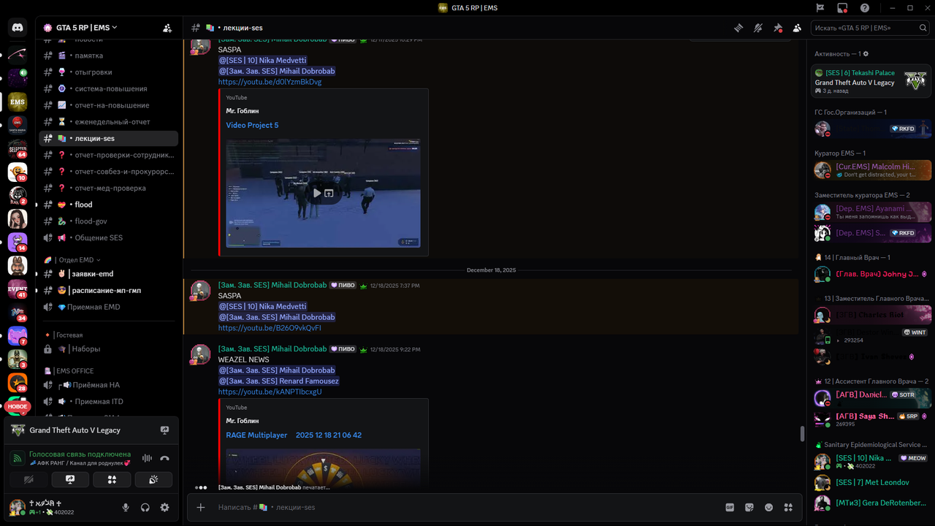Click @[SES | 10] Nika Medvetti mention under December 18
Screen dimensions: 935x526
[263, 306]
